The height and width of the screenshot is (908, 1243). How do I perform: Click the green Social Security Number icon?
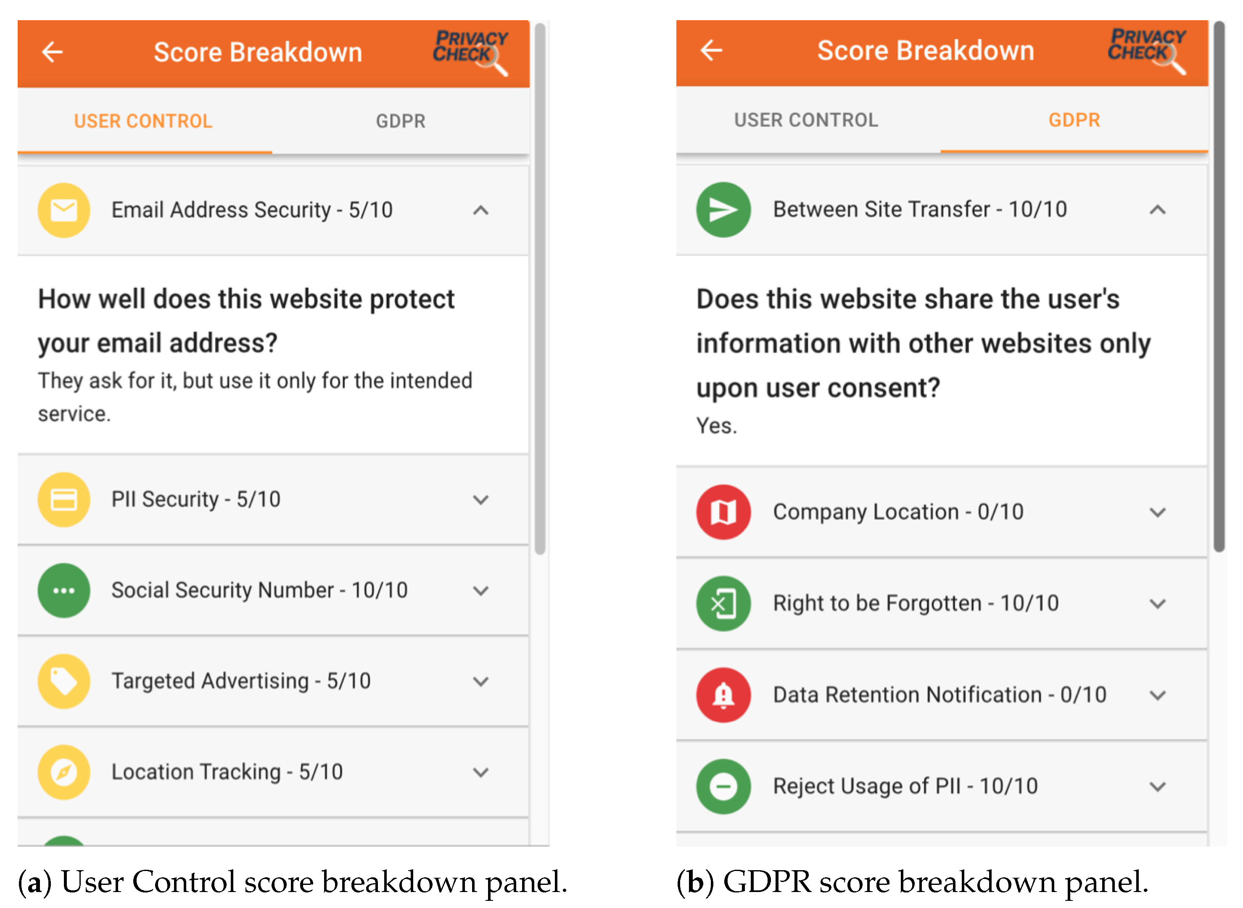[64, 590]
